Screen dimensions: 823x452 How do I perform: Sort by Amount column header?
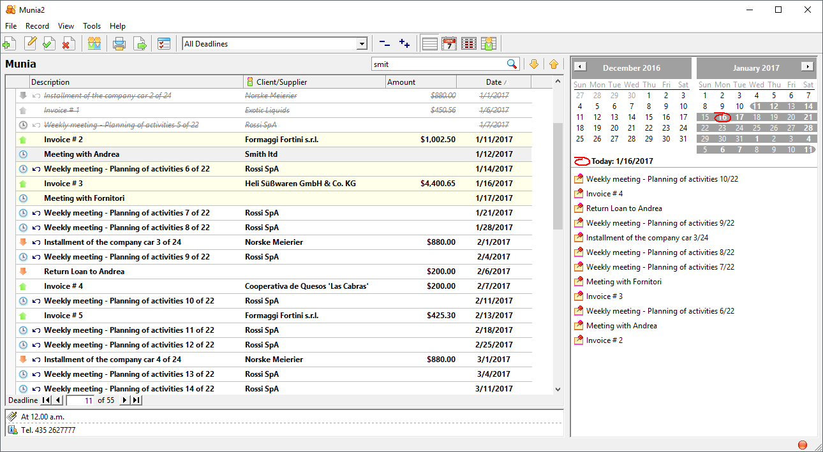point(421,82)
